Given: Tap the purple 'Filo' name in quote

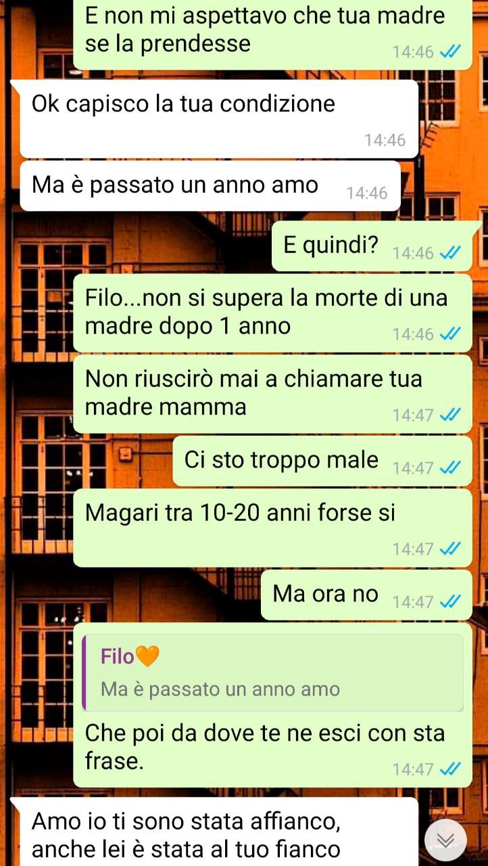Looking at the screenshot, I should coord(117,656).
